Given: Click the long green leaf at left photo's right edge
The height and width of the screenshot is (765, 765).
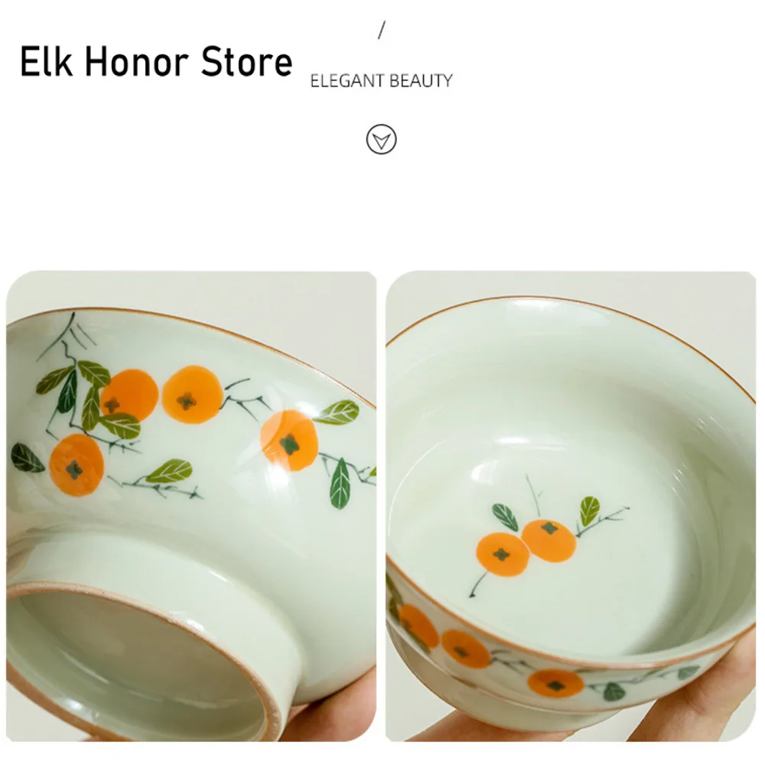Looking at the screenshot, I should (340, 483).
